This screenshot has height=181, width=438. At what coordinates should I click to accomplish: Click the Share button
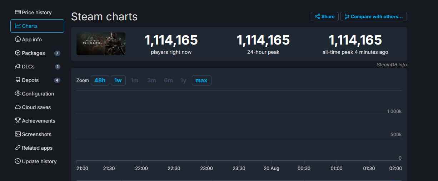pyautogui.click(x=324, y=16)
